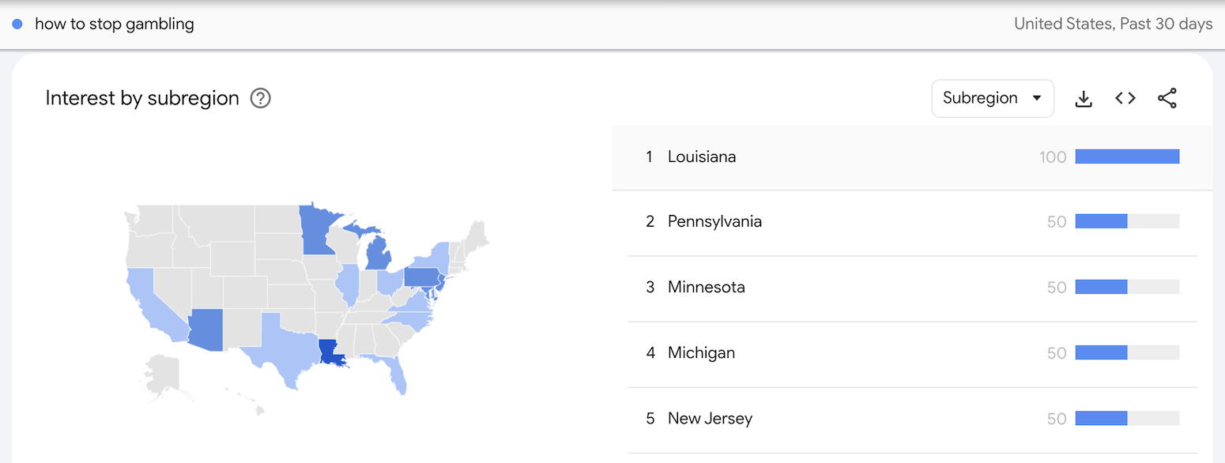Open the Subregion dropdown
The height and width of the screenshot is (463, 1225).
[x=992, y=99]
